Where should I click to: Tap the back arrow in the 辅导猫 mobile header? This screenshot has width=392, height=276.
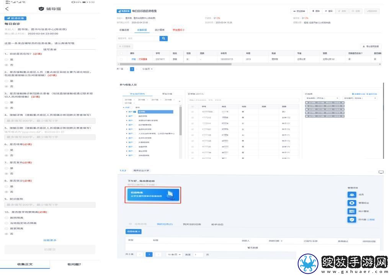coord(7,9)
